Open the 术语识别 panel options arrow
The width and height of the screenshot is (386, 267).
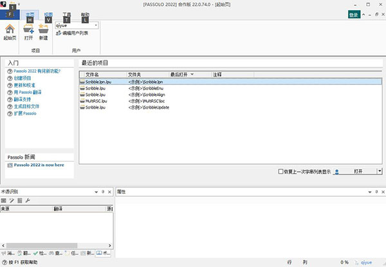tap(96, 192)
